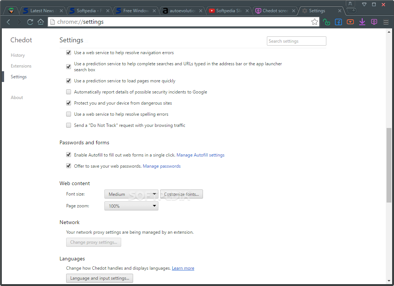Open Extensions in the sidebar
The width and height of the screenshot is (394, 286).
point(21,66)
